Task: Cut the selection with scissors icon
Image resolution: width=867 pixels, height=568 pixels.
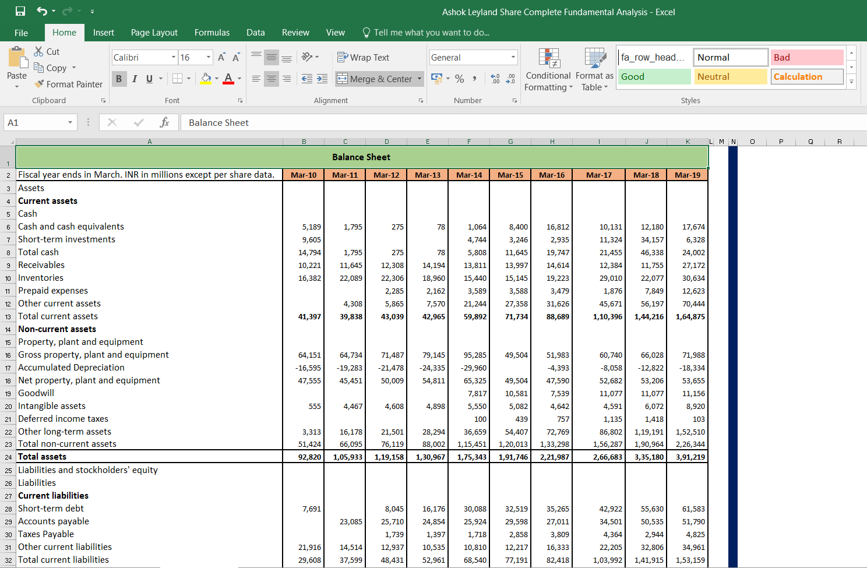Action: pos(47,52)
